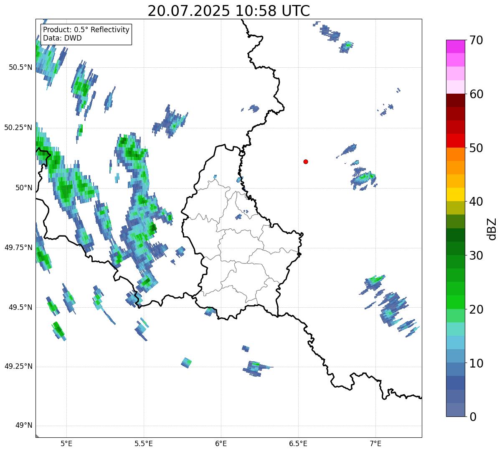Click the red station marker dot

coord(306,161)
